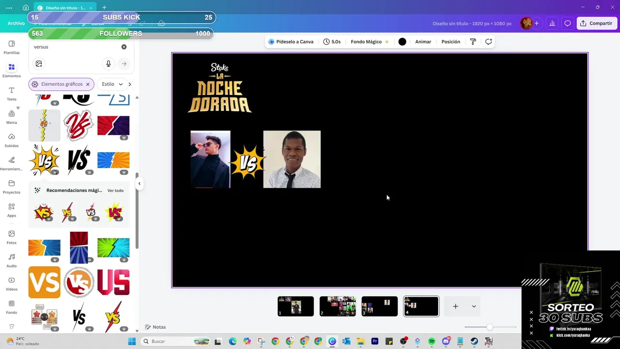This screenshot has width=620, height=349.
Task: Open the Fondo sidebar panel
Action: [x=12, y=307]
